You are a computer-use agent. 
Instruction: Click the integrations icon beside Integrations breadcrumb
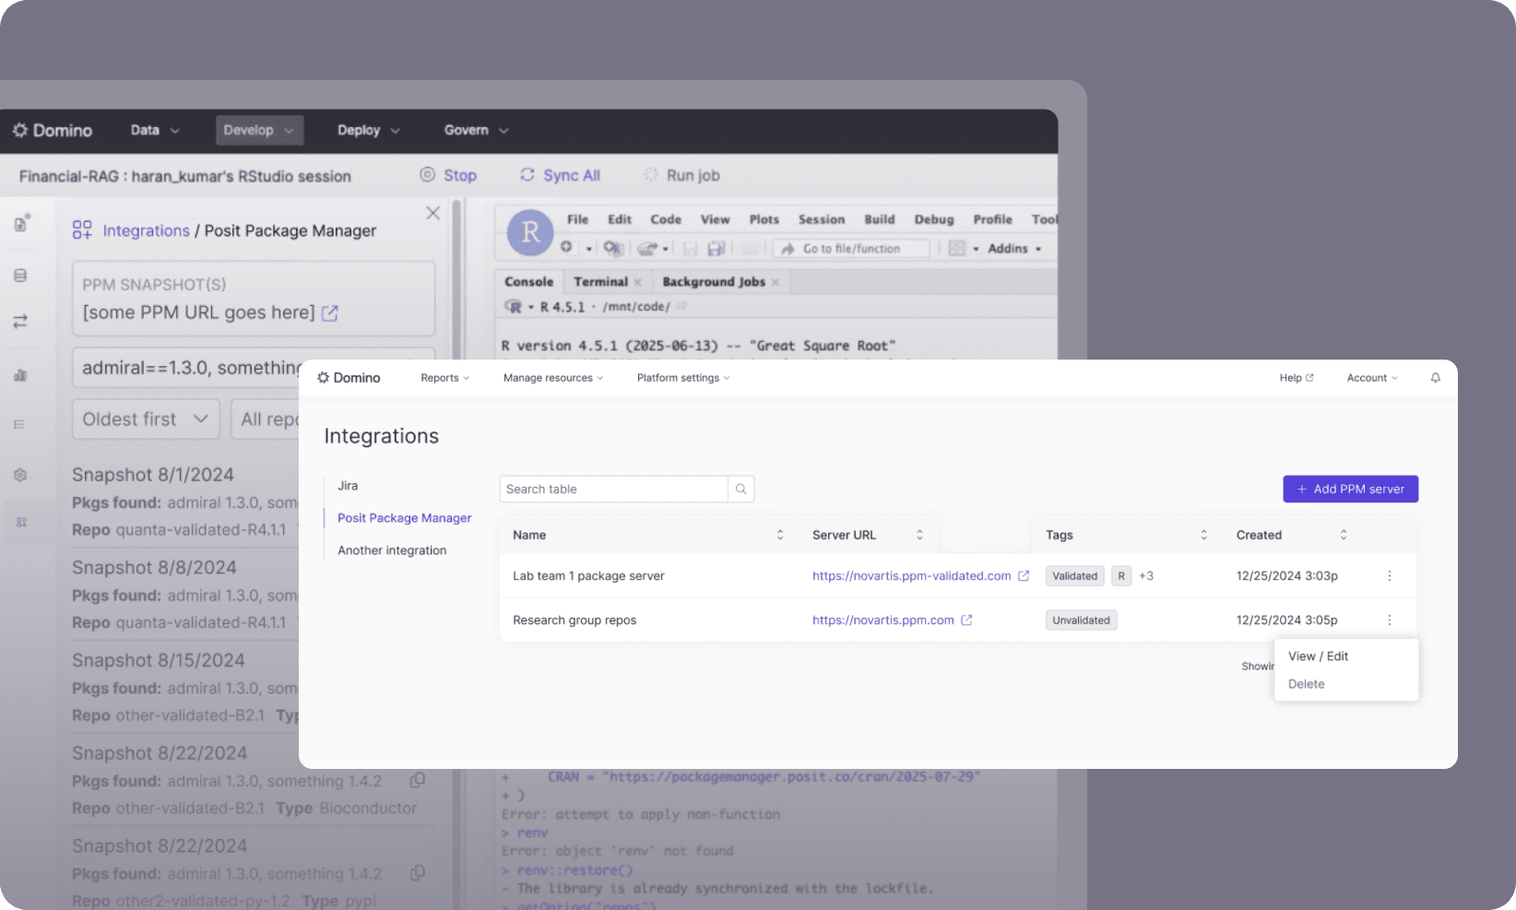point(82,230)
